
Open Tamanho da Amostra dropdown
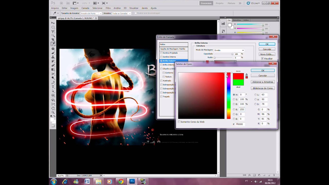(x=91, y=13)
